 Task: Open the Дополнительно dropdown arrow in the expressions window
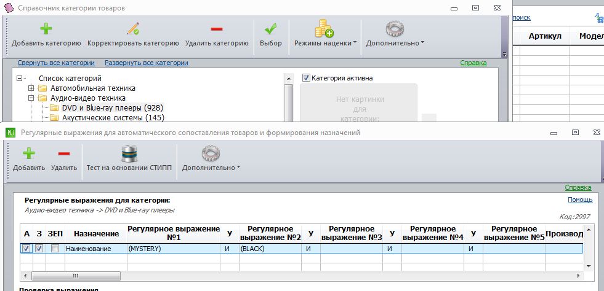(238, 168)
